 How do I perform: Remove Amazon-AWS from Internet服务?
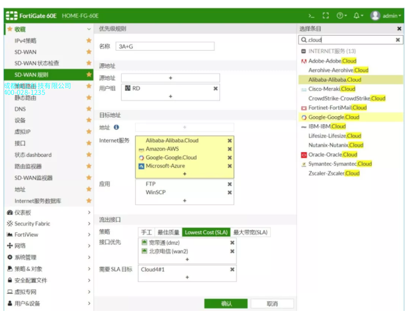230,149
